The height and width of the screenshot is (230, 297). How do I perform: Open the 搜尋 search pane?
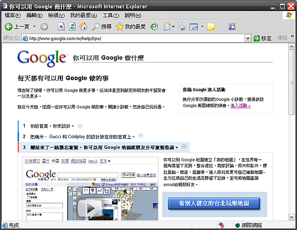(101, 27)
